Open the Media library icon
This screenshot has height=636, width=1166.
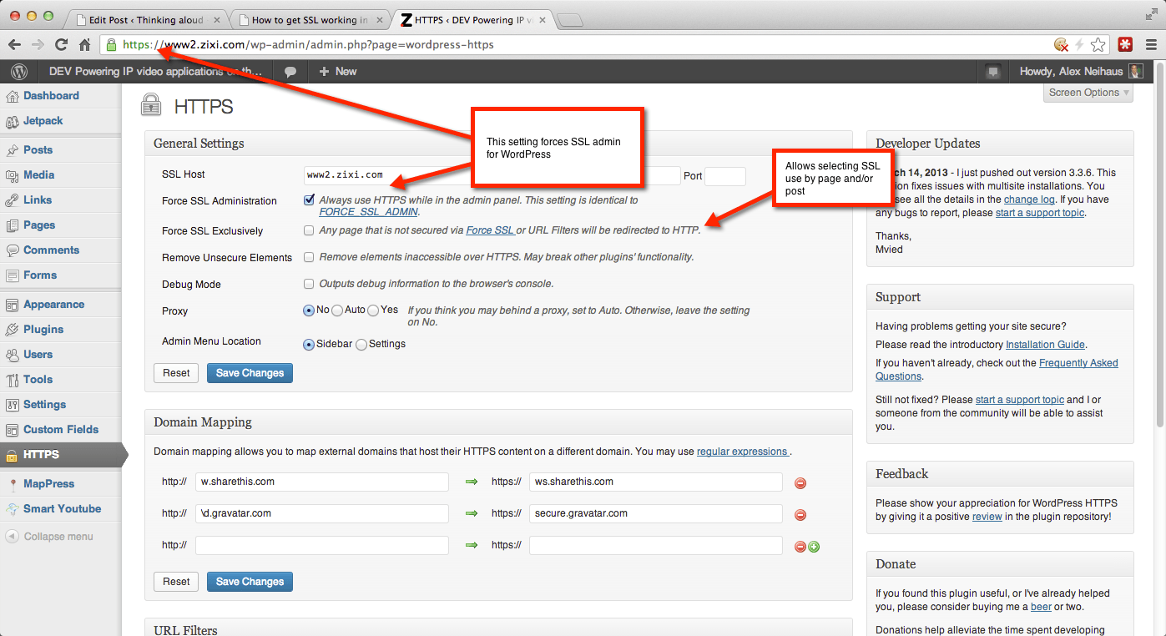point(12,175)
